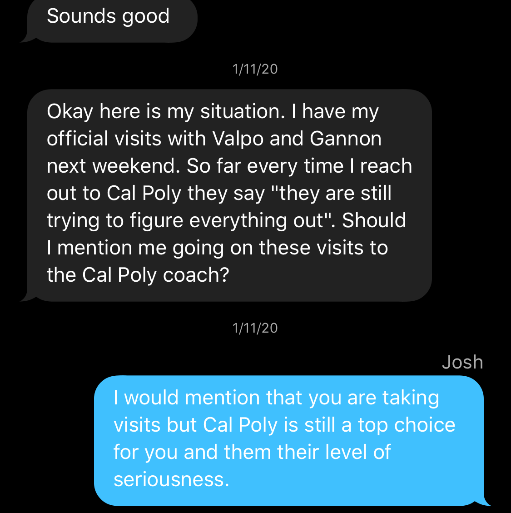The height and width of the screenshot is (513, 511).
Task: Click the word "Should" in the received message
Action: (x=374, y=220)
